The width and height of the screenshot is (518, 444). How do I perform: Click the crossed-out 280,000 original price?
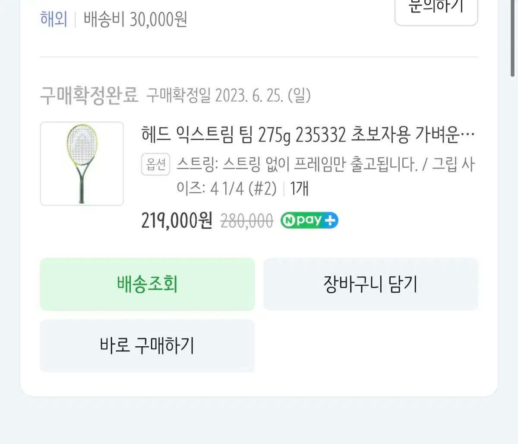[x=246, y=221]
